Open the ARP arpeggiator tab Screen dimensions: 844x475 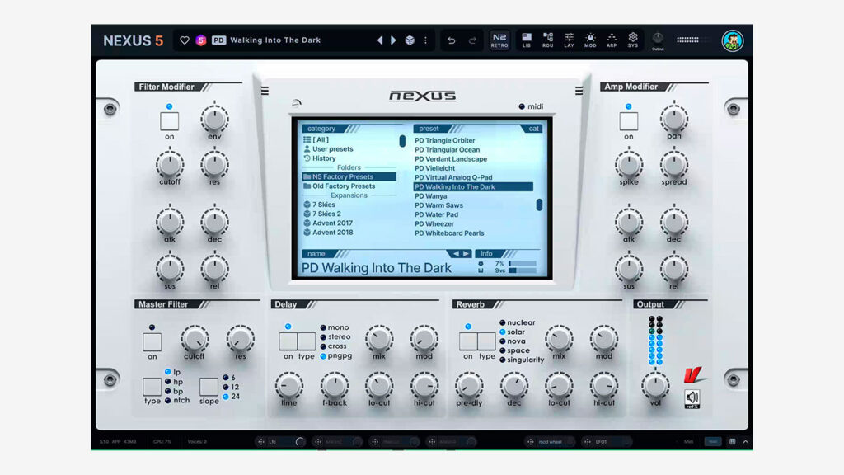point(612,40)
